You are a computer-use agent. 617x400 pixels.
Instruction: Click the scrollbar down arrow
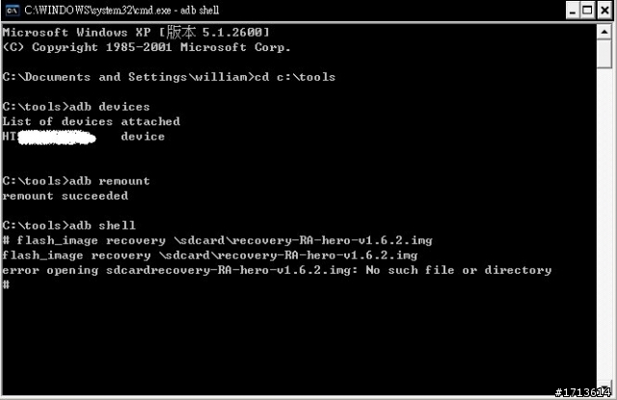[604, 387]
